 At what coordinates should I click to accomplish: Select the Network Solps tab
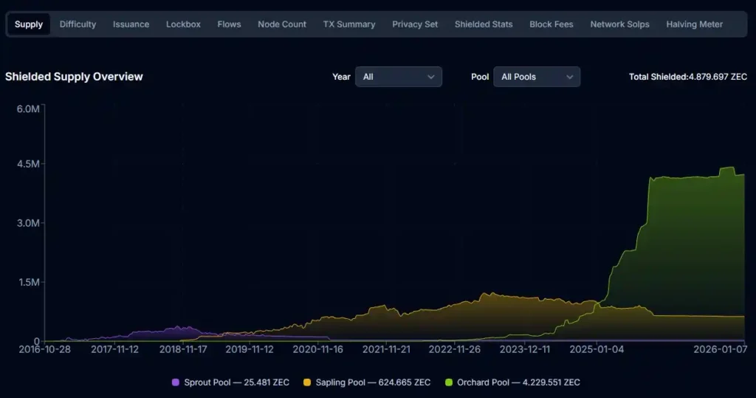(619, 24)
